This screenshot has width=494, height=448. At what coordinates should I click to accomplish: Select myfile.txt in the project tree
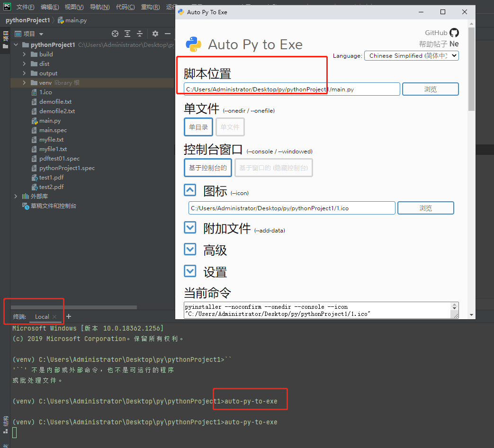[51, 140]
